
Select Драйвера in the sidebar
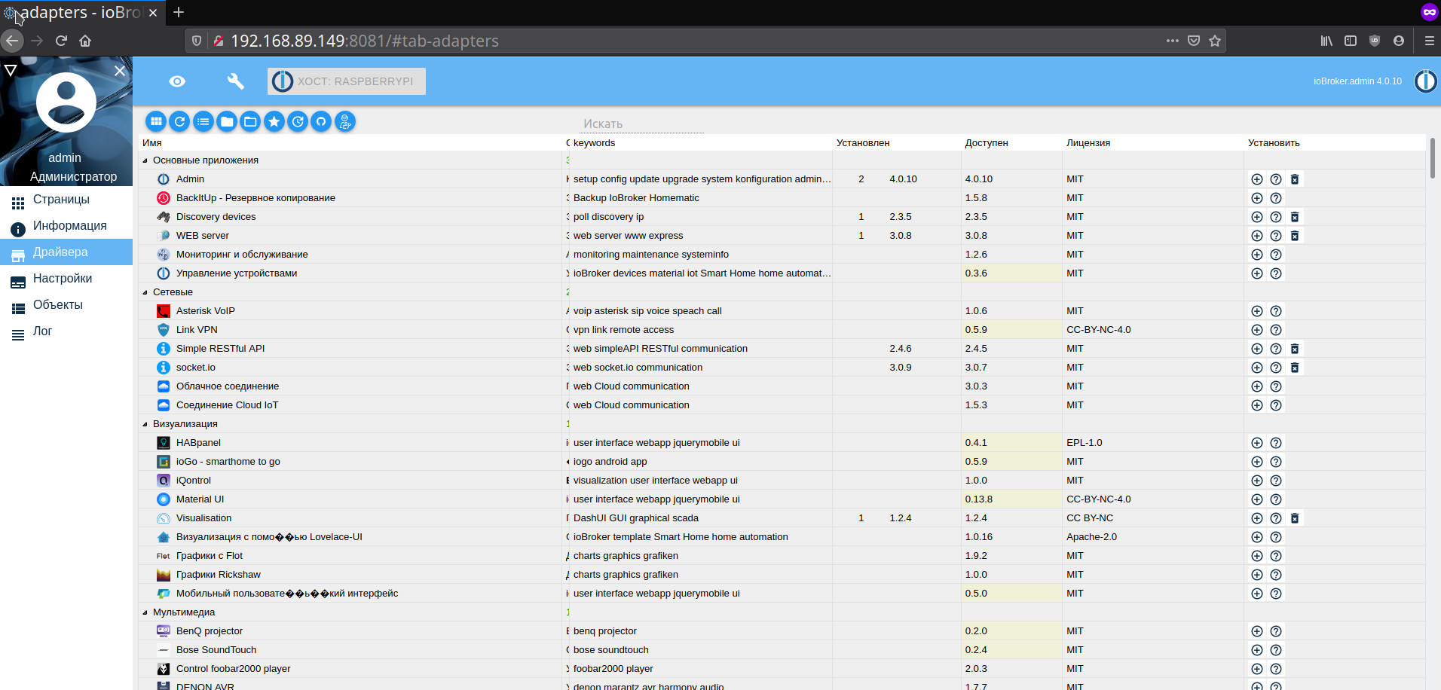66,252
